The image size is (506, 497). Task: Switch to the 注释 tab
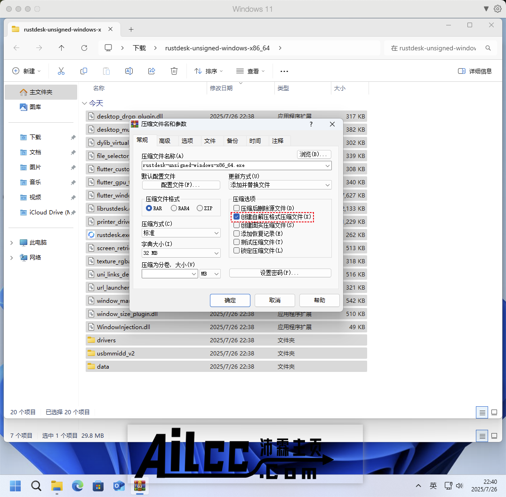coord(278,141)
